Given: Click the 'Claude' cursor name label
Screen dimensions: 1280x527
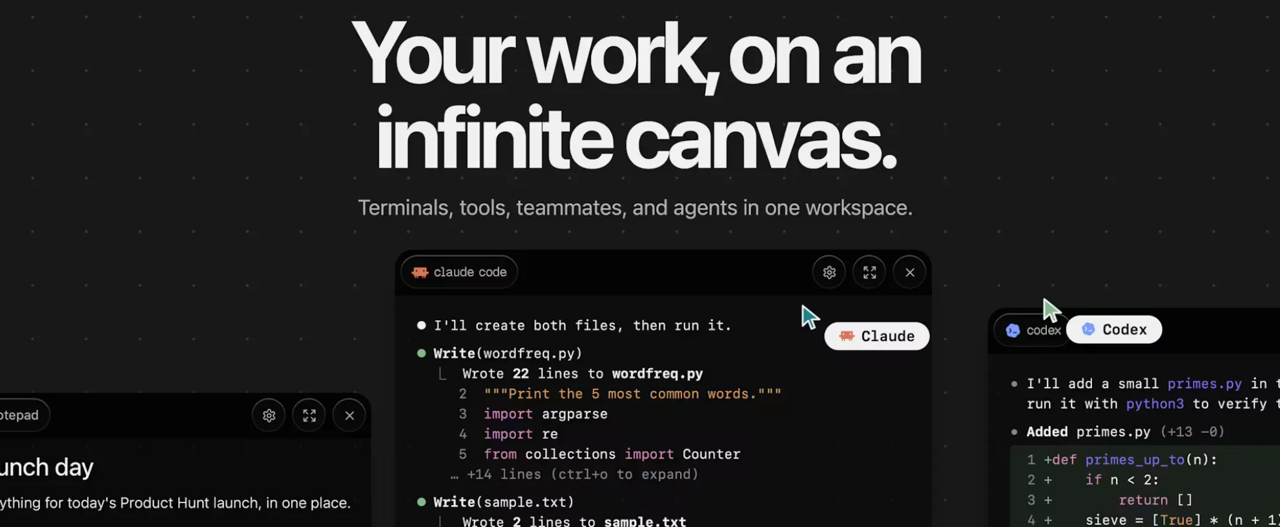Looking at the screenshot, I should 877,336.
